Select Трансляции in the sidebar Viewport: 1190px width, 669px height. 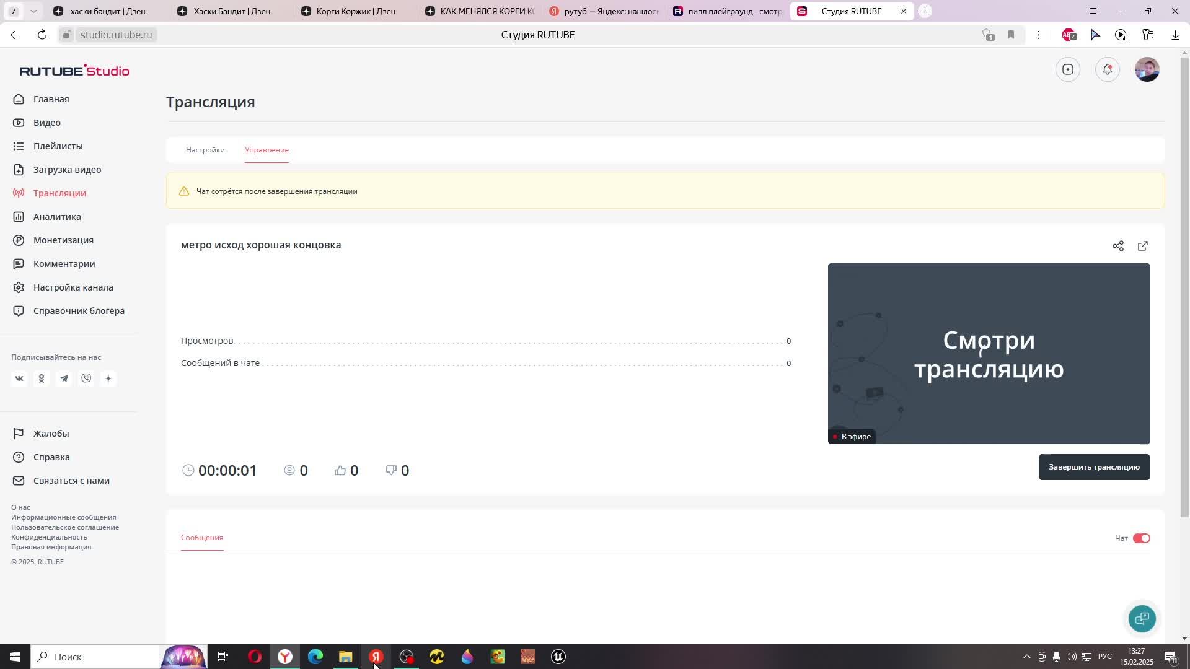(59, 193)
